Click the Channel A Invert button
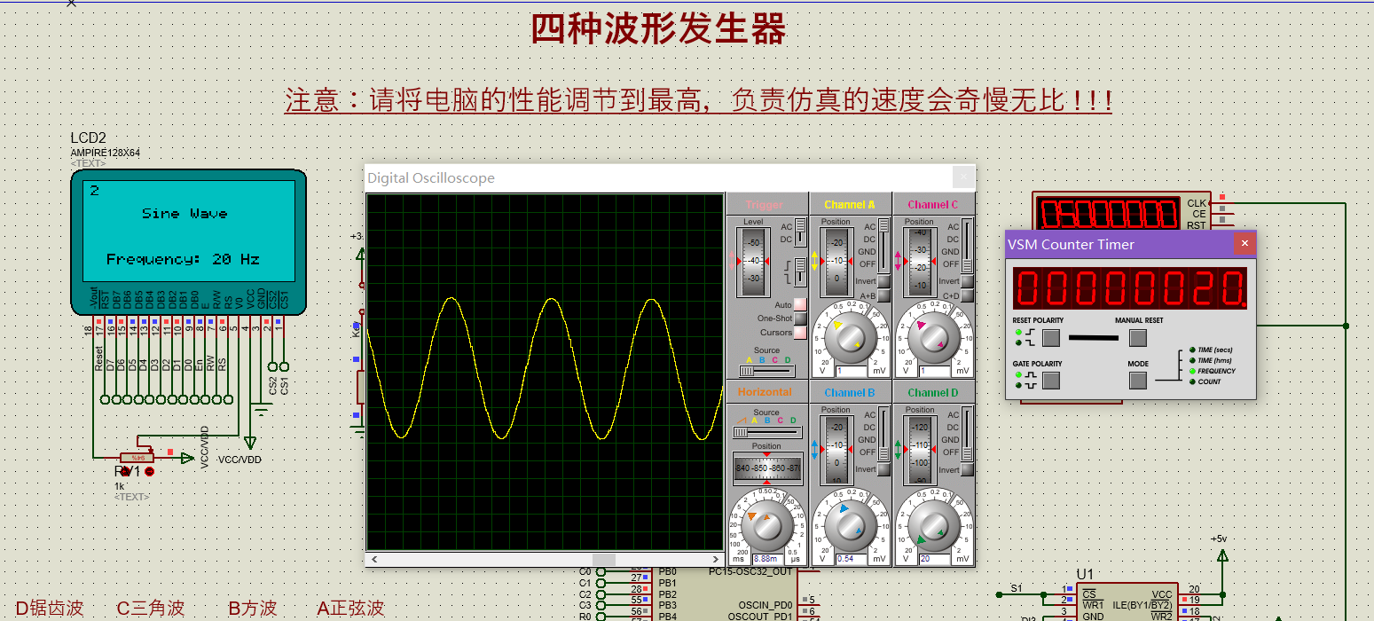1374x621 pixels. tap(883, 281)
